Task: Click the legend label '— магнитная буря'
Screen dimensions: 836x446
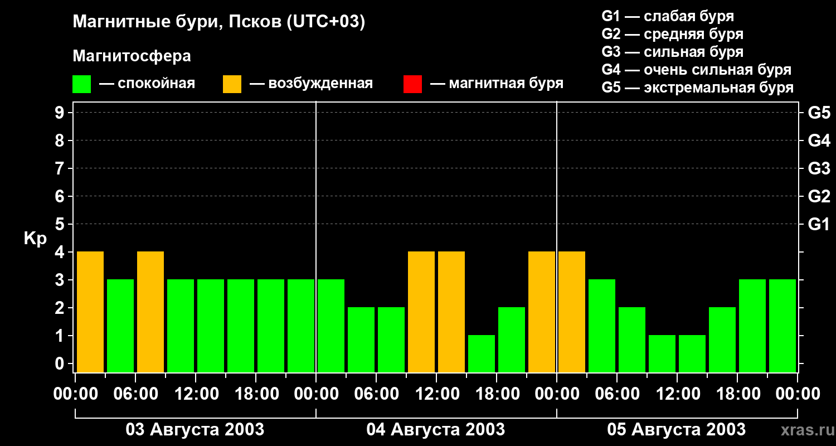Action: (497, 84)
